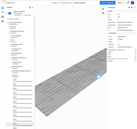Expand the troubleshoot workspace dropdown
The height and width of the screenshot is (129, 137).
tap(16, 3)
